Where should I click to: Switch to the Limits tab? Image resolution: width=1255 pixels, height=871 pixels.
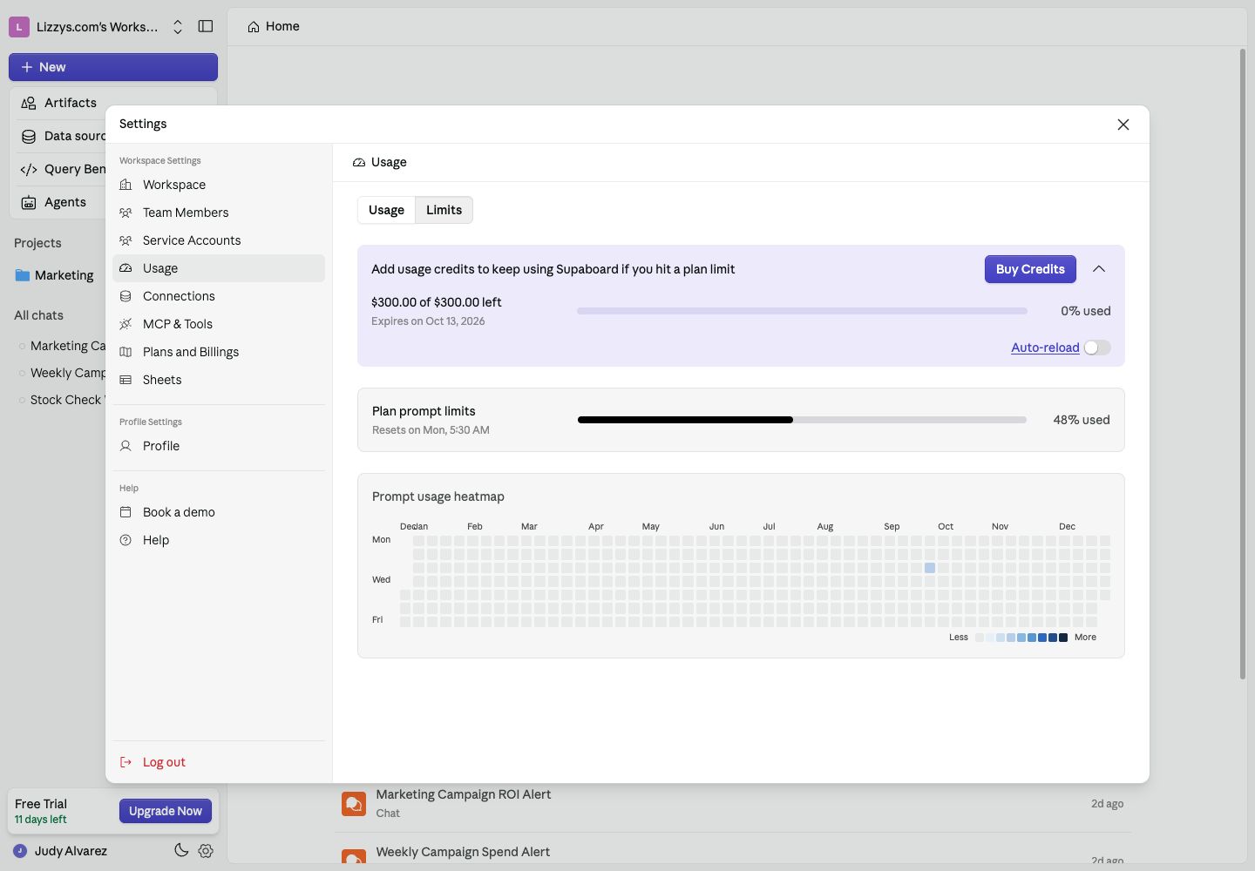[x=444, y=210]
